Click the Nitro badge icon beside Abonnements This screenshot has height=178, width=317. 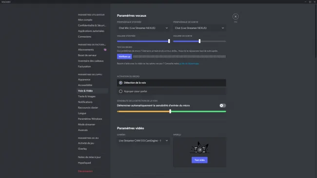click(105, 50)
